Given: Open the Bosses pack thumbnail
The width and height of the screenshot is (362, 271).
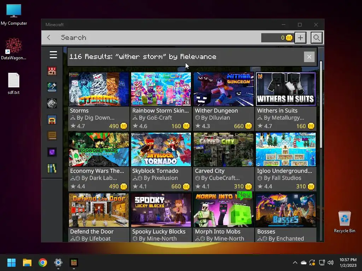Looking at the screenshot, I should click(286, 210).
